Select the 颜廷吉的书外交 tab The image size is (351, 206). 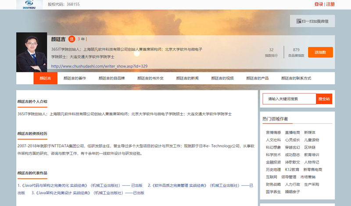[150, 78]
